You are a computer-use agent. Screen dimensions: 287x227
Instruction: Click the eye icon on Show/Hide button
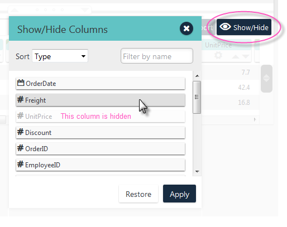click(x=225, y=27)
